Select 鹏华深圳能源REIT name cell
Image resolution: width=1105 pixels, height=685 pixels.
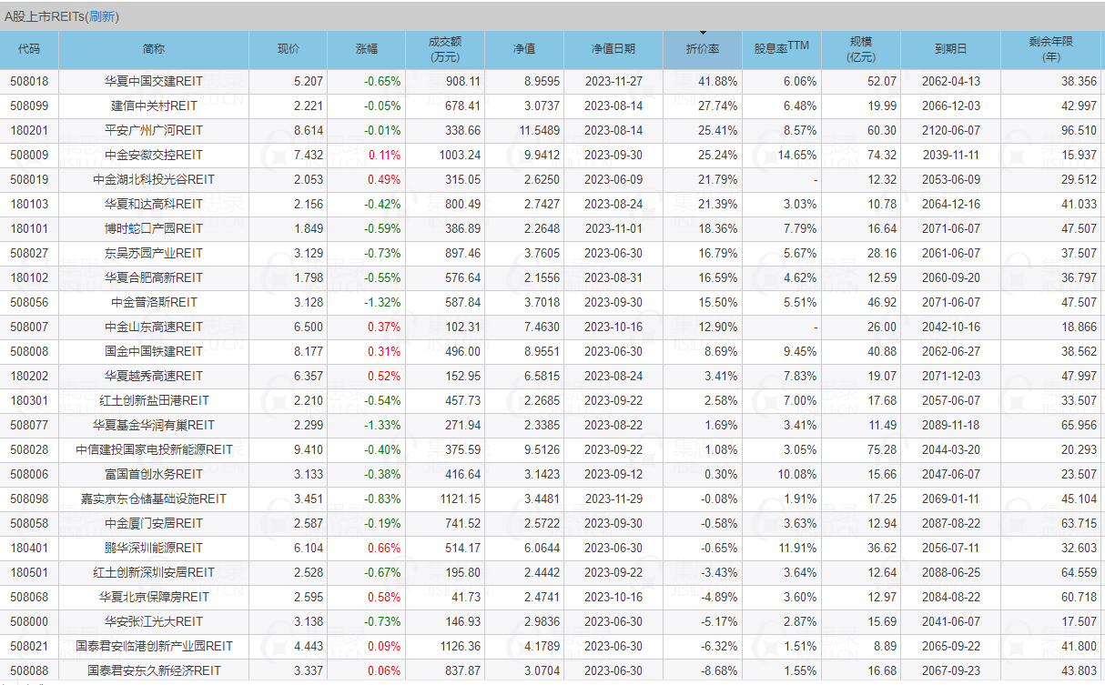click(x=154, y=548)
